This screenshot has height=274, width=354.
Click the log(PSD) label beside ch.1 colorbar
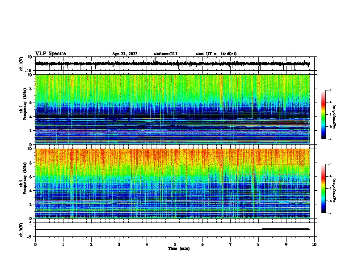pos(334,117)
